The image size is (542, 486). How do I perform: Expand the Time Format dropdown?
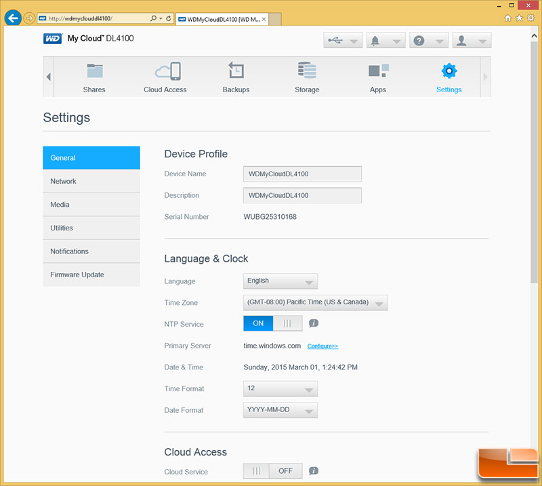(280, 388)
